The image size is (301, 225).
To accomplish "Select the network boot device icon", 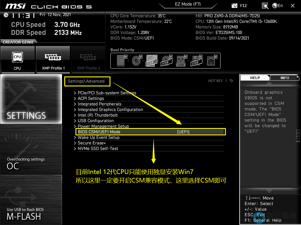I will (x=211, y=61).
